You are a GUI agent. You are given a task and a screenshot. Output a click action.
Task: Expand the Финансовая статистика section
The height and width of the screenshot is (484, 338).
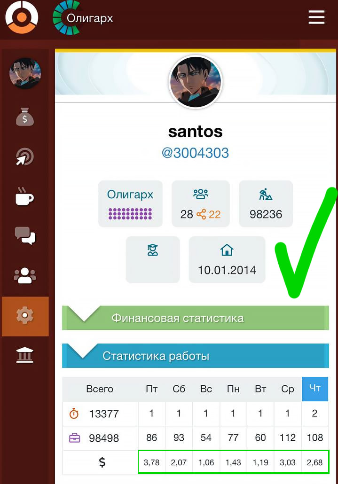(196, 318)
